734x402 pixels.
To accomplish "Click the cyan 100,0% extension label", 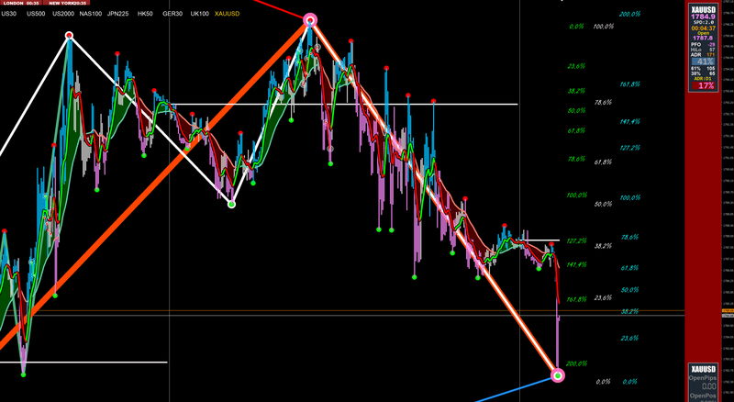I will [629, 198].
